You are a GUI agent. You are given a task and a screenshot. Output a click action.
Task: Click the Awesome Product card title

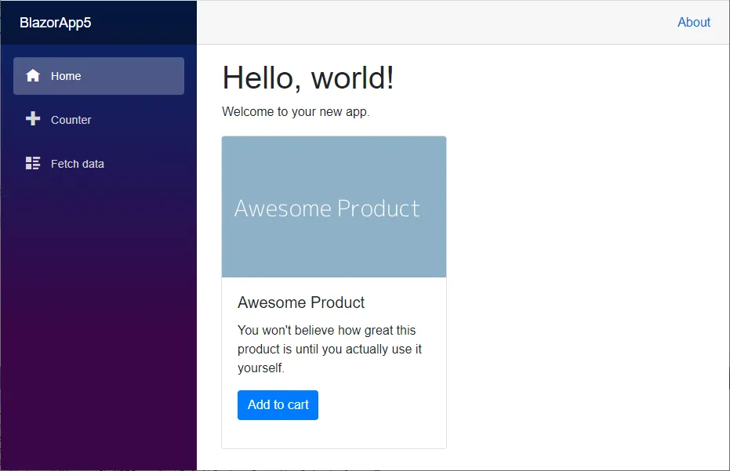coord(301,303)
